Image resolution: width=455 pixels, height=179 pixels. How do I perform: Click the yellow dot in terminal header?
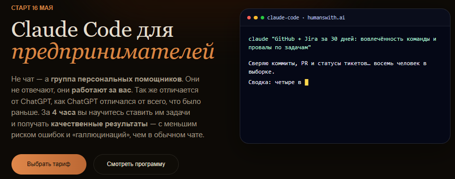tap(256, 17)
